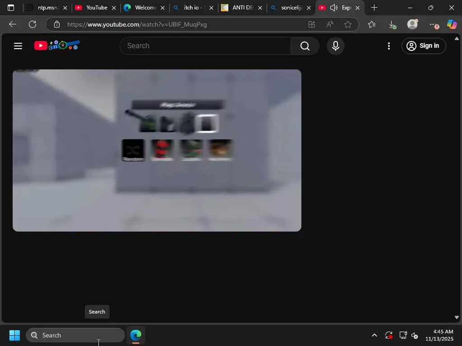This screenshot has height=346, width=462.
Task: Open split screen icon in address bar
Action: pyautogui.click(x=311, y=24)
